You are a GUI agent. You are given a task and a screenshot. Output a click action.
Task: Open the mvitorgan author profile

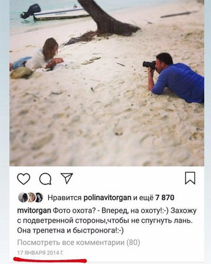[x=34, y=211]
